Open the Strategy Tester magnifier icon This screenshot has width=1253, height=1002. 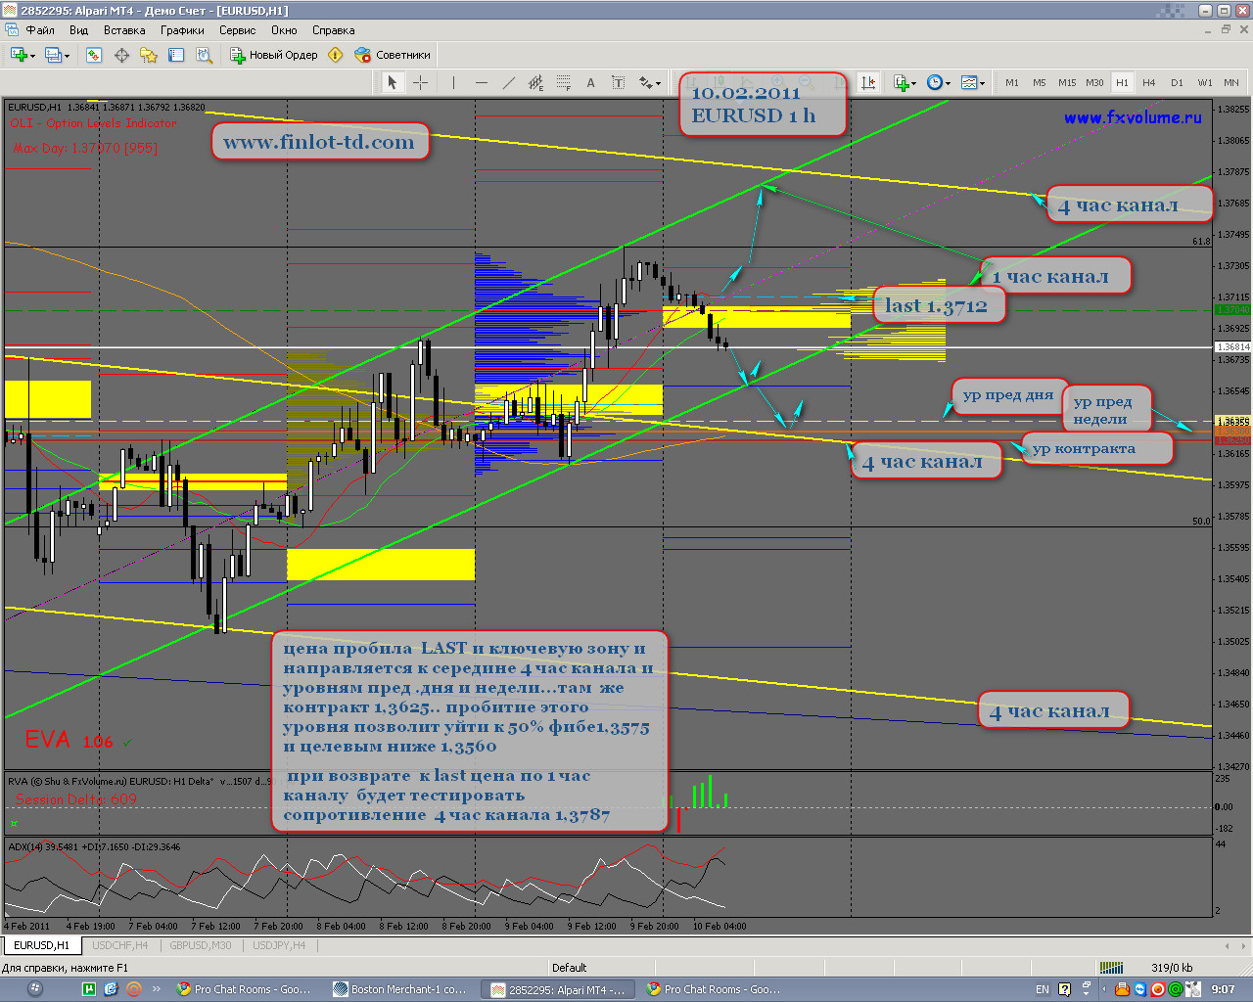[x=204, y=55]
